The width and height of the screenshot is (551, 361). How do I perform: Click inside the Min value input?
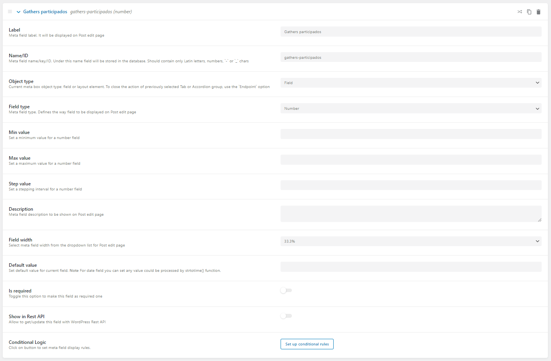[x=411, y=134]
